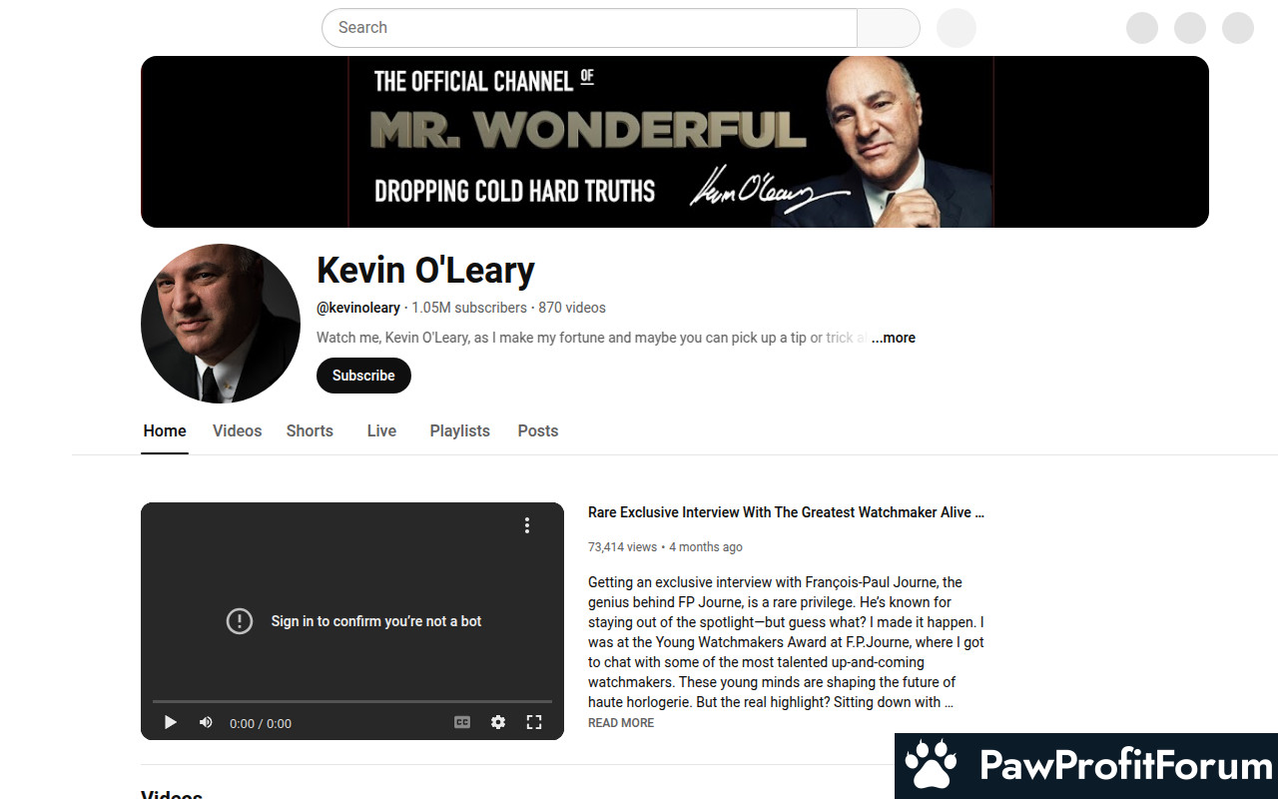This screenshot has height=799, width=1278.
Task: Toggle closed captions on the video
Action: click(462, 722)
